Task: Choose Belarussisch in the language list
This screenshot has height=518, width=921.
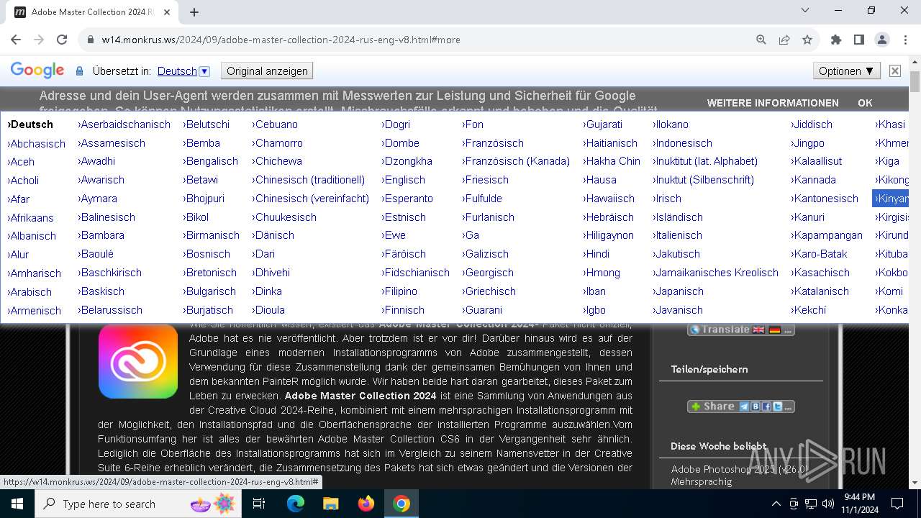Action: tap(110, 310)
